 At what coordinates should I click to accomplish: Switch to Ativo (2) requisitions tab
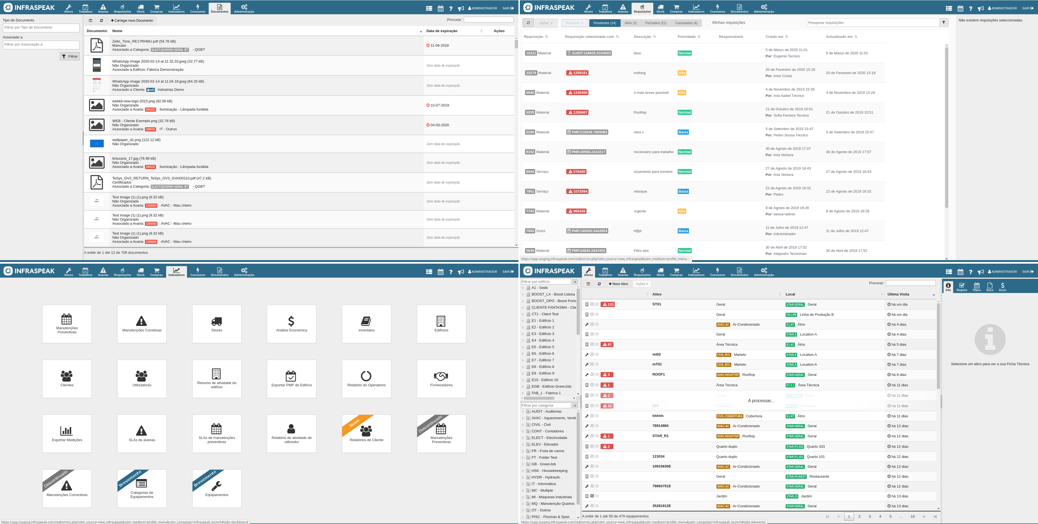pos(630,23)
